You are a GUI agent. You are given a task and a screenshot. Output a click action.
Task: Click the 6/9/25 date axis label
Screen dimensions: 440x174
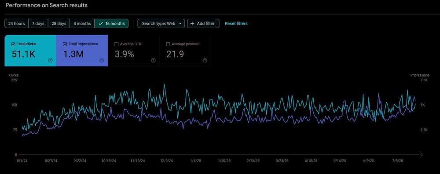pos(368,161)
